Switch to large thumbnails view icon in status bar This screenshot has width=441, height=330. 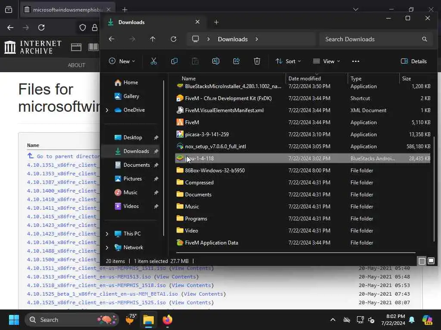pyautogui.click(x=431, y=261)
